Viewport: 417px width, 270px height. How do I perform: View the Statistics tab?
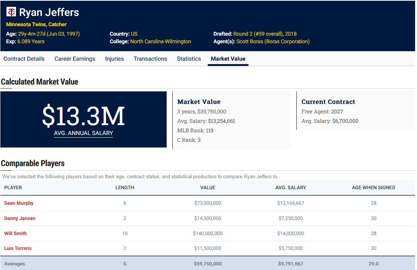(189, 59)
